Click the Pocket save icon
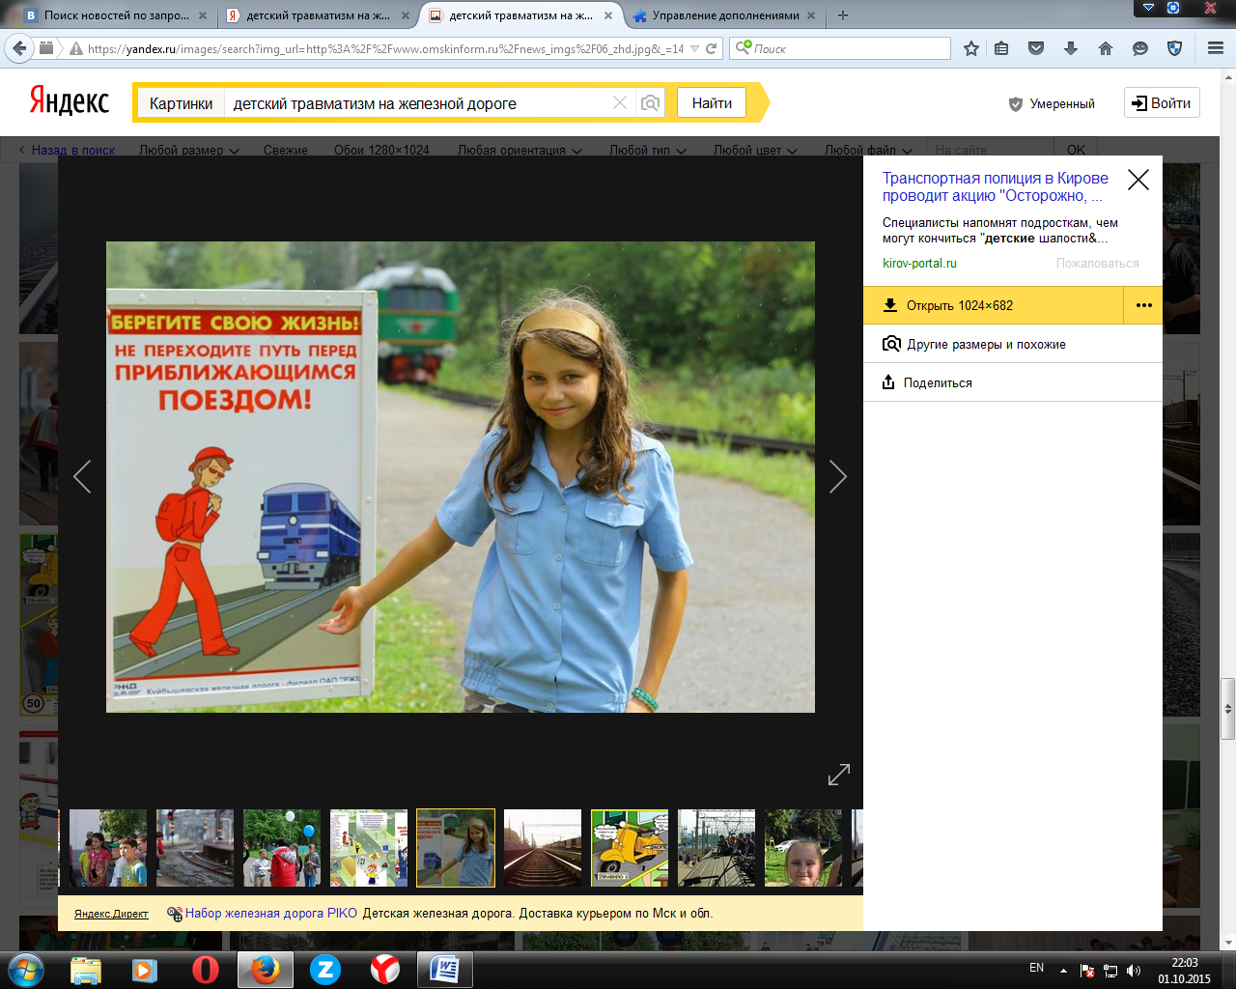This screenshot has height=989, width=1236. 1036,48
